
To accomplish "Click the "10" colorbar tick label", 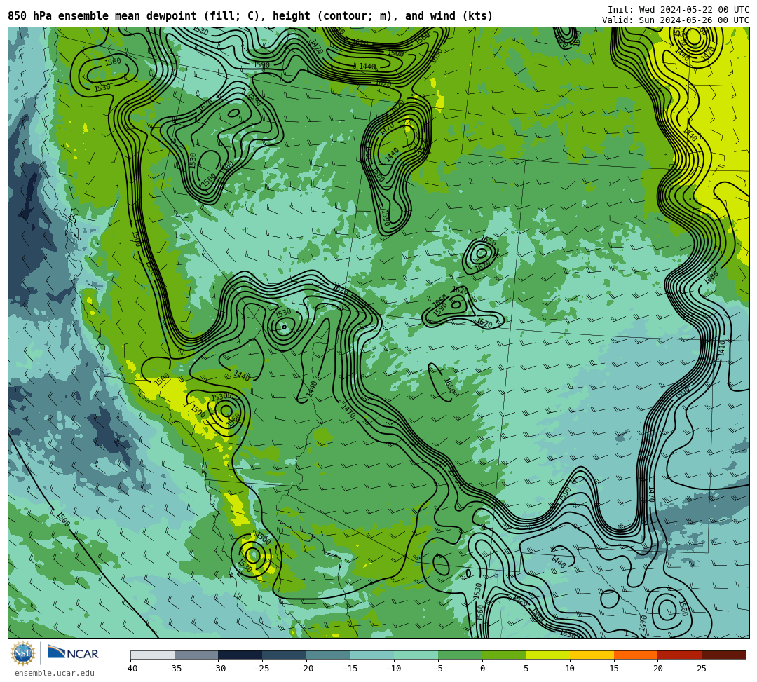I will click(x=570, y=669).
